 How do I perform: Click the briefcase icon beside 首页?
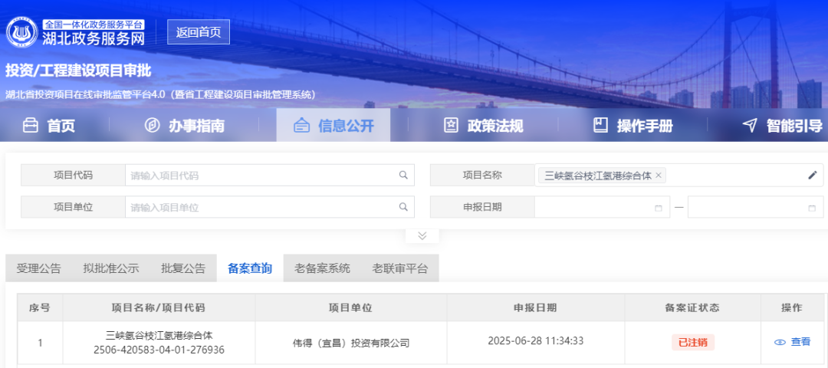pos(30,126)
